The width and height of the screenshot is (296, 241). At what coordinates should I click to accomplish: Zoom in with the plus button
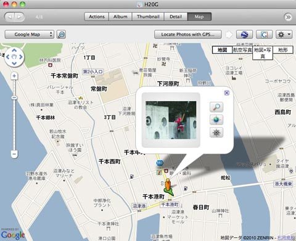(x=14, y=76)
